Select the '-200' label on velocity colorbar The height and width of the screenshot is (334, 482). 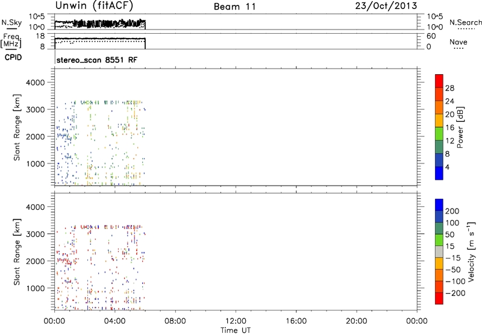pyautogui.click(x=455, y=293)
